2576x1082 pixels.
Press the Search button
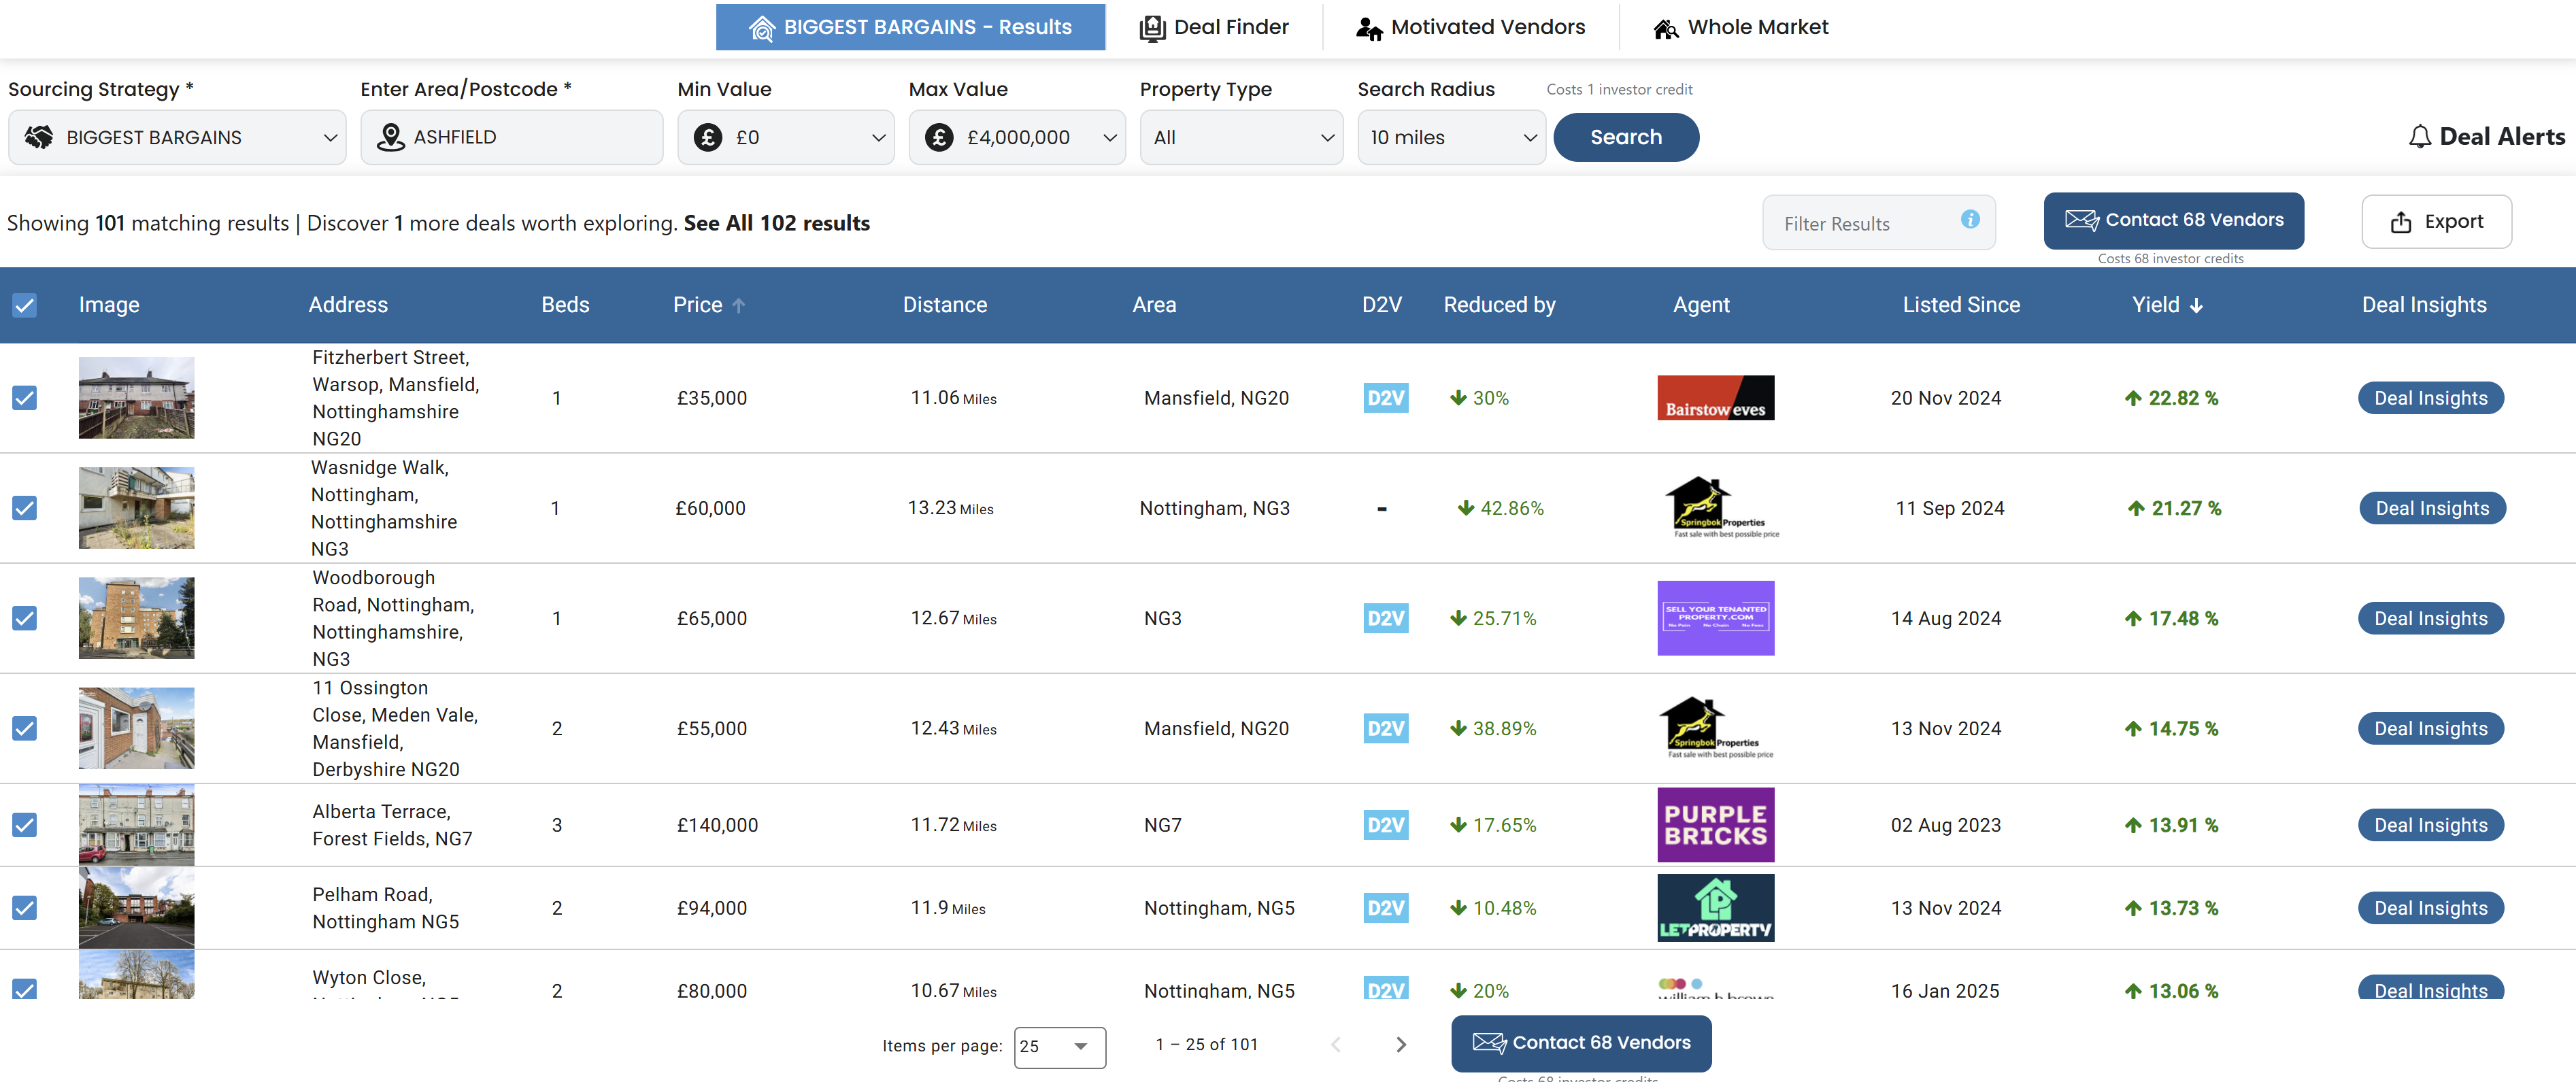[x=1626, y=136]
